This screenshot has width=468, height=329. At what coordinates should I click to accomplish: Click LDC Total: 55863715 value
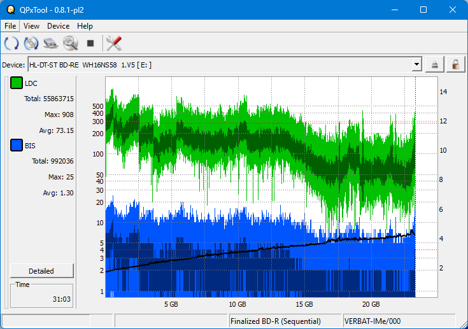point(49,99)
